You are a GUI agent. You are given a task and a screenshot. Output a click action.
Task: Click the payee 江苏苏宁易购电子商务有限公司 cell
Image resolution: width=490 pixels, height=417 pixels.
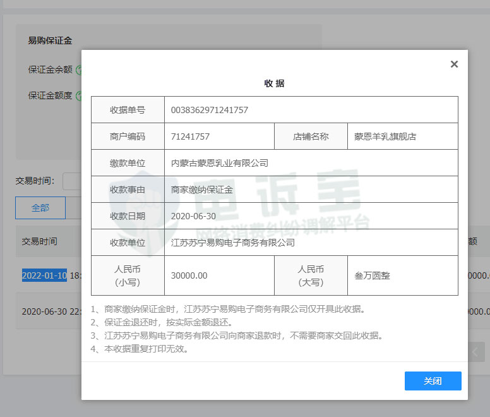[311, 243]
